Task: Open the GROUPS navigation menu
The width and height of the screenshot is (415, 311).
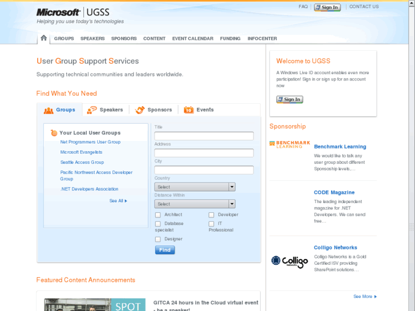Action: tap(64, 39)
